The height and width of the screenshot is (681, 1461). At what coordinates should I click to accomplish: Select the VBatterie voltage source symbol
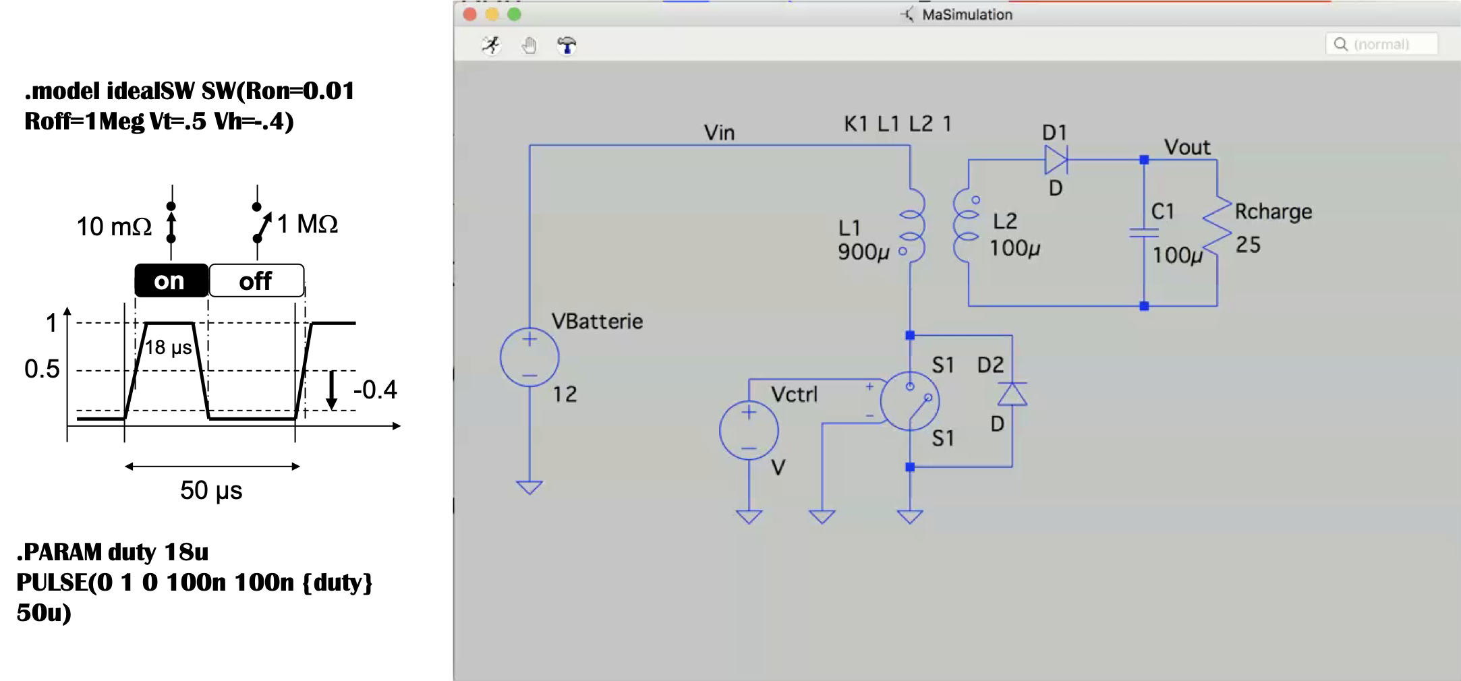point(529,357)
